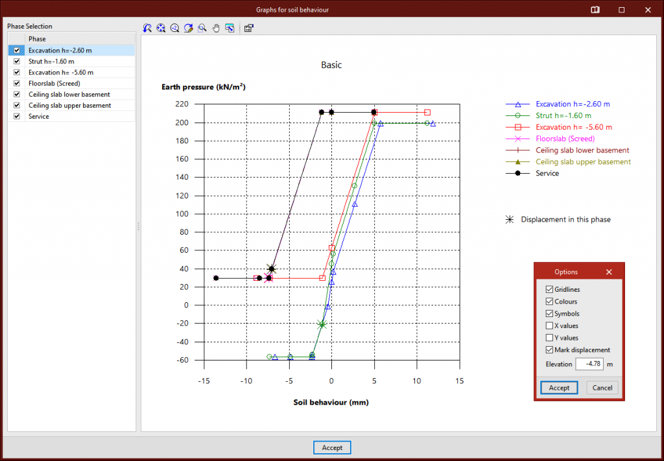The image size is (664, 461).
Task: Activate the pan hand tool
Action: (x=216, y=28)
